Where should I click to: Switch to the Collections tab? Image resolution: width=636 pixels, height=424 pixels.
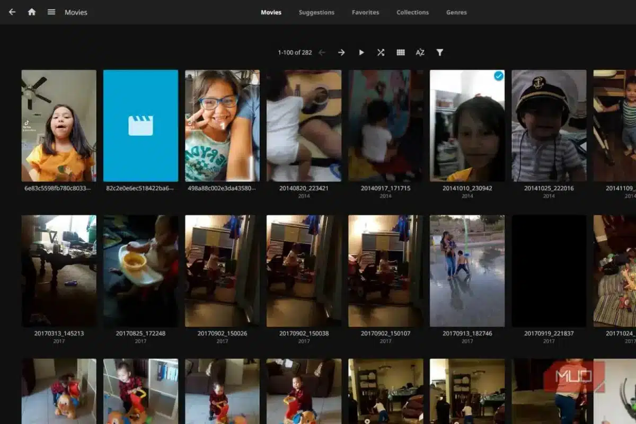412,12
